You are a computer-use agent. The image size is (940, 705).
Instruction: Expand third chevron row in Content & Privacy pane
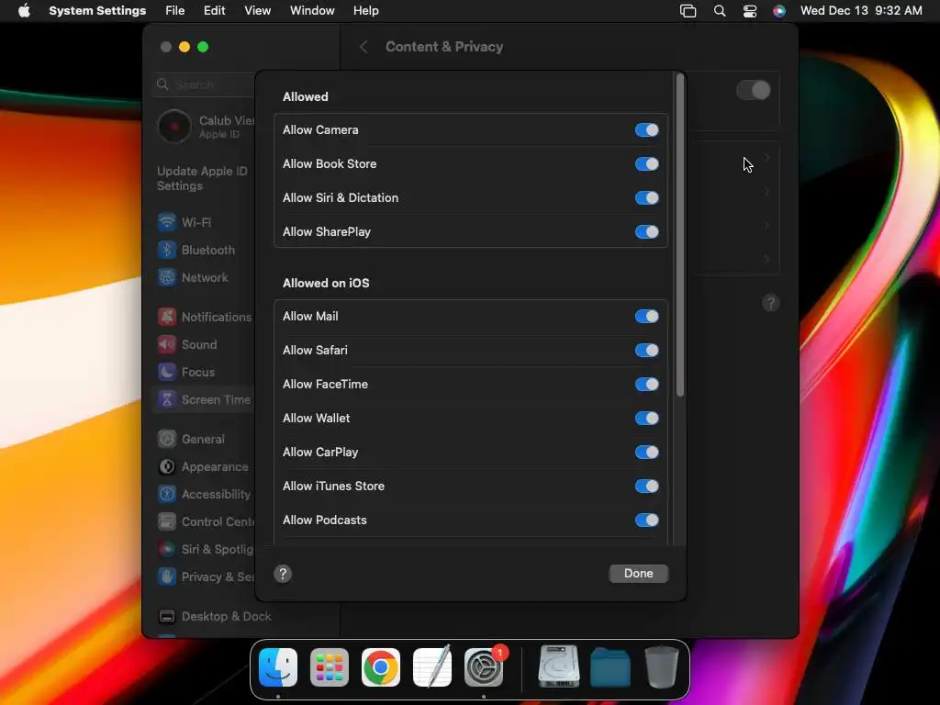point(767,226)
